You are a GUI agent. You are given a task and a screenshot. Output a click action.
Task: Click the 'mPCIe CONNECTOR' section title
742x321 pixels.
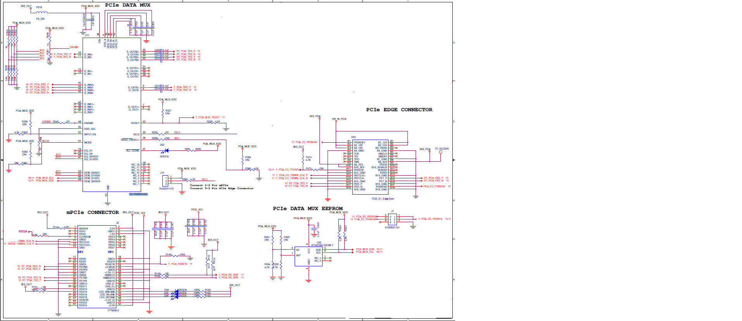pos(93,212)
